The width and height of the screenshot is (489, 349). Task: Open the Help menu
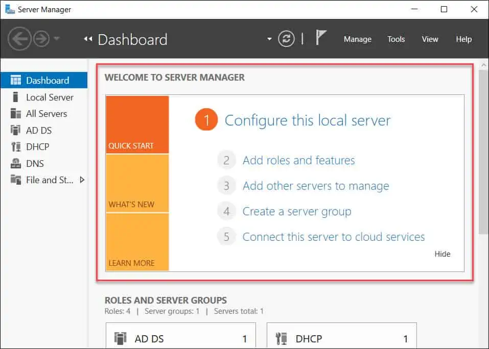[463, 39]
